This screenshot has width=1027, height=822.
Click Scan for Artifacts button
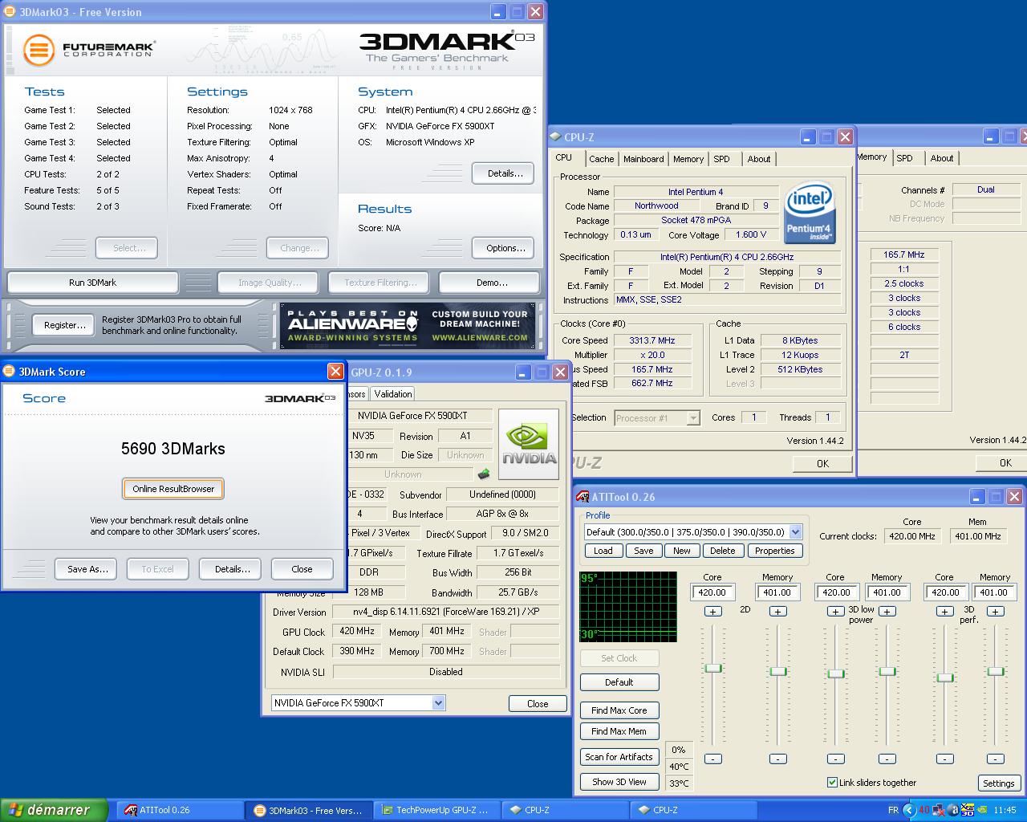(619, 757)
